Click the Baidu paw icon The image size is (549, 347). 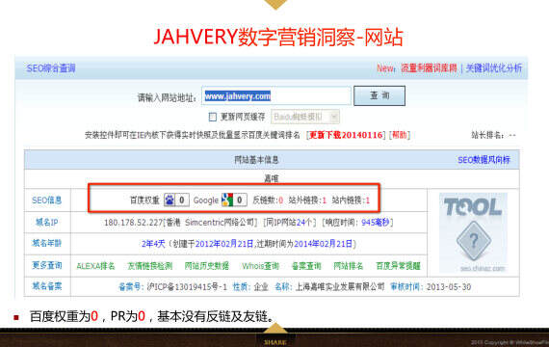click(x=170, y=200)
